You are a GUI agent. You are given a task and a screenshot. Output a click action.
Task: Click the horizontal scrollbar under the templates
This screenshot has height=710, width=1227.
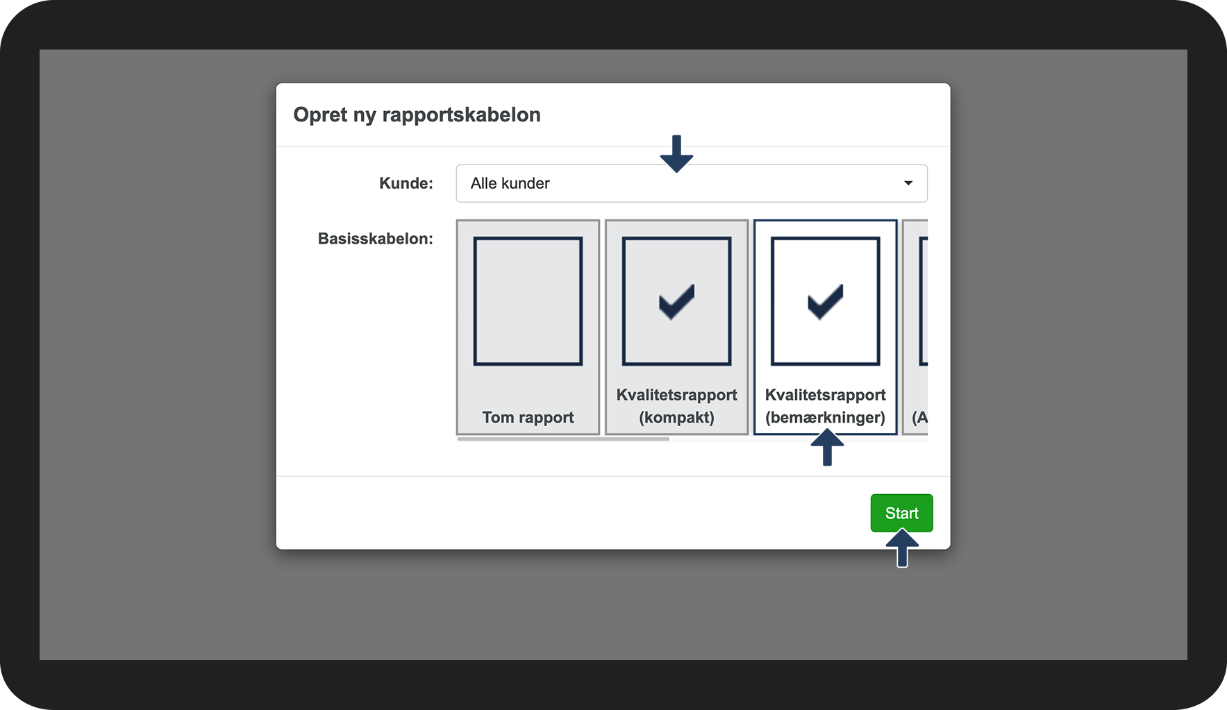point(563,439)
